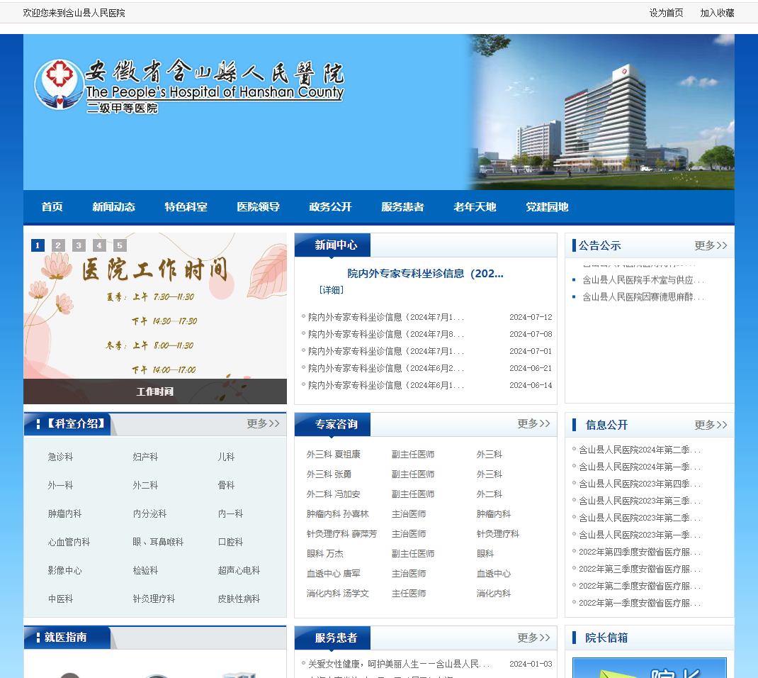Click 加入收藏 link at top
Screen dimensions: 758x678
pos(717,13)
